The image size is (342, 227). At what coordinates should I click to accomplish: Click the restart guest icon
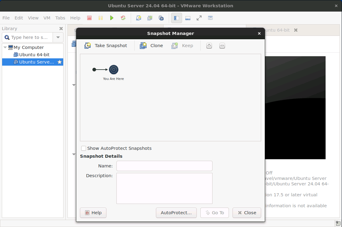coord(123,18)
